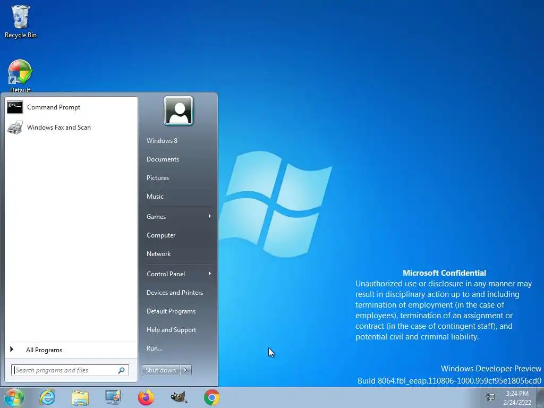544x408 pixels.
Task: Click the Show desktop strip
Action: click(540, 397)
